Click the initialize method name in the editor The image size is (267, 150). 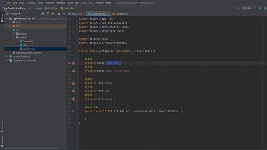pos(111,111)
